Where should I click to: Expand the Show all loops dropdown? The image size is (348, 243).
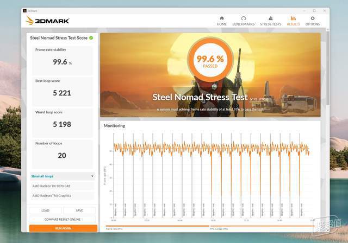pos(63,176)
